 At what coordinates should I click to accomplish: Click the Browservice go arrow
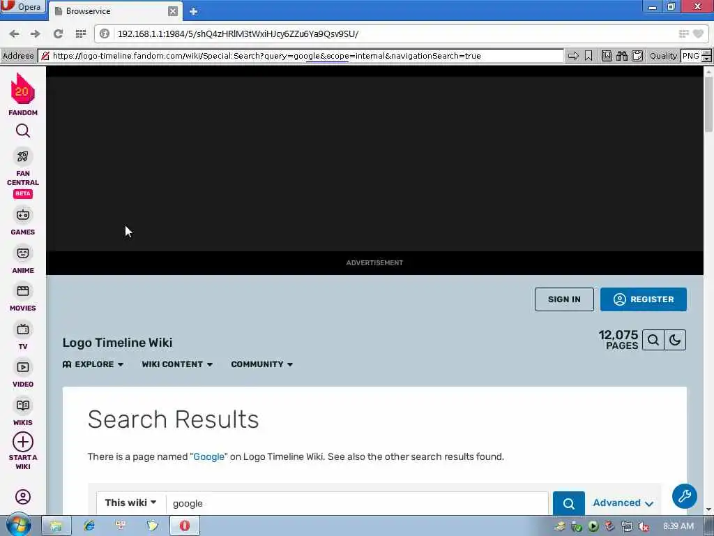click(573, 56)
